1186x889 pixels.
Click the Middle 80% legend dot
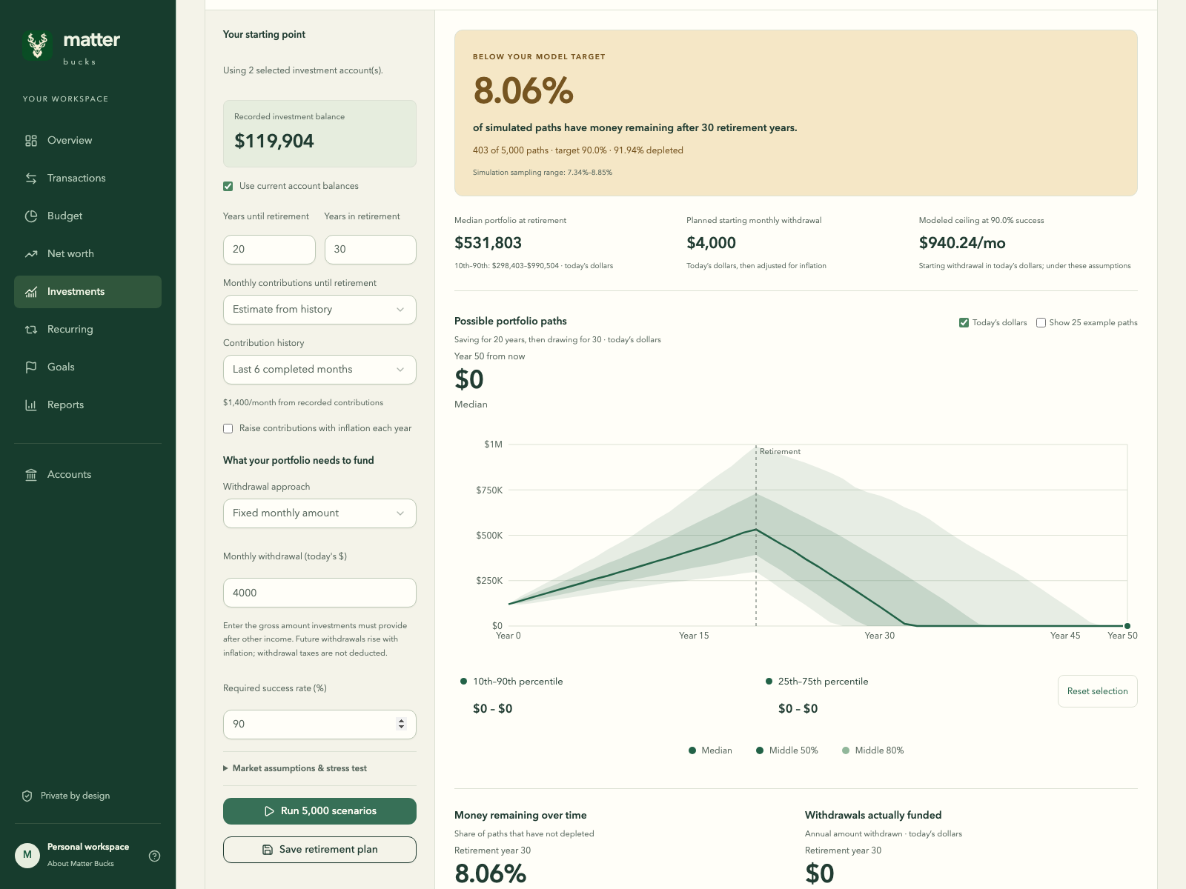(846, 750)
